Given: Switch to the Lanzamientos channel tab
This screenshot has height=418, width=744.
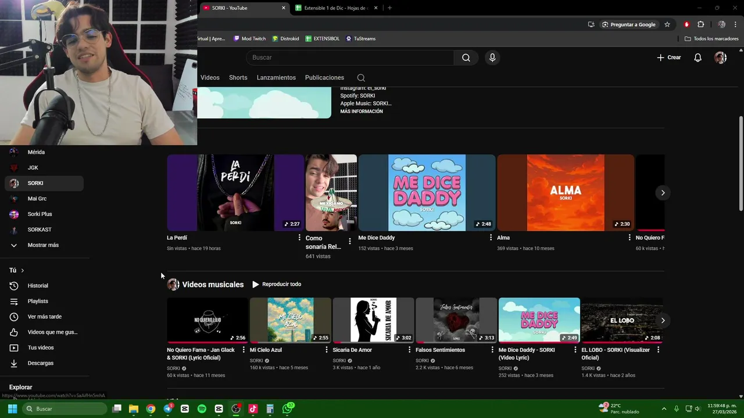Looking at the screenshot, I should pyautogui.click(x=276, y=78).
